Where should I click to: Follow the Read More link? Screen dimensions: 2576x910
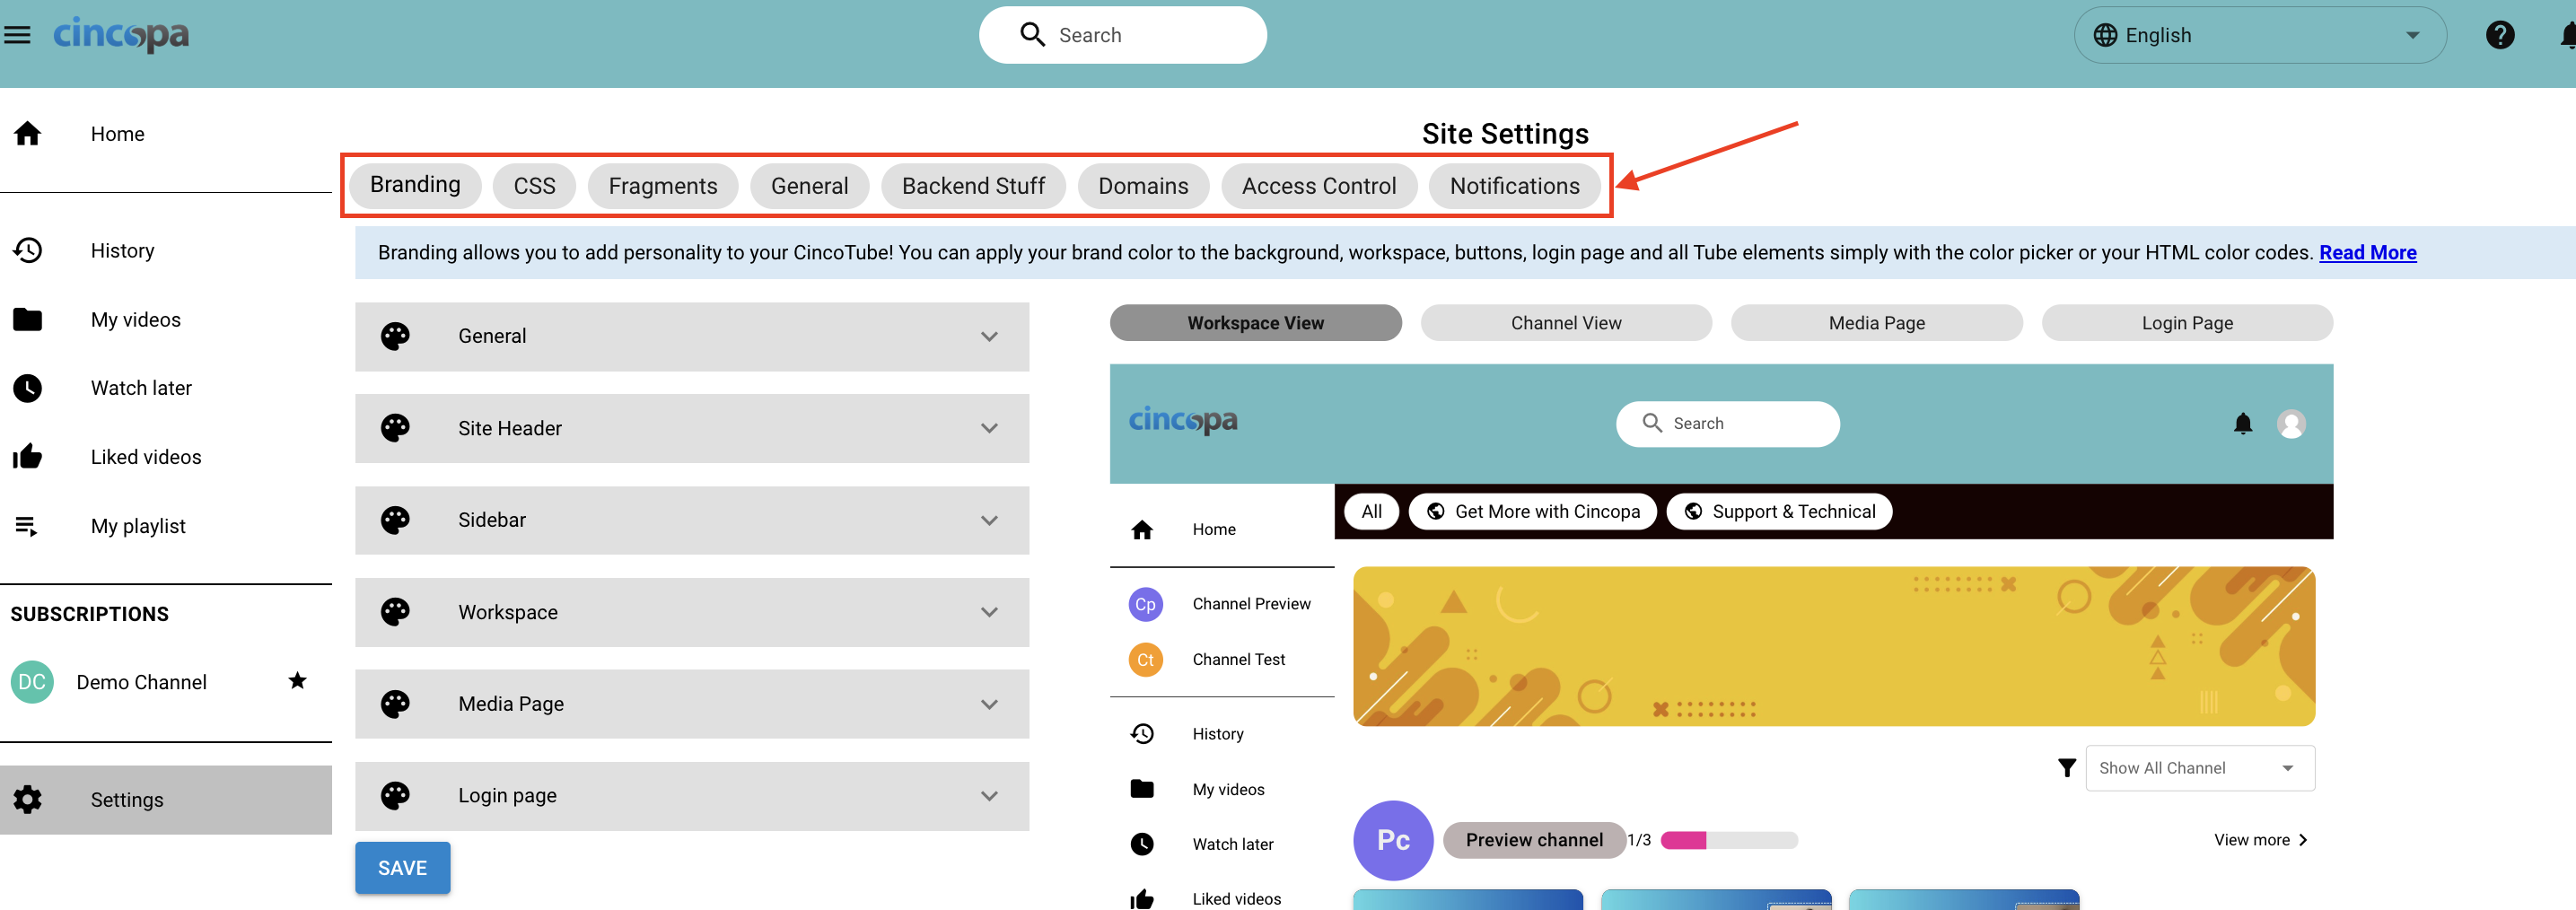click(2367, 252)
